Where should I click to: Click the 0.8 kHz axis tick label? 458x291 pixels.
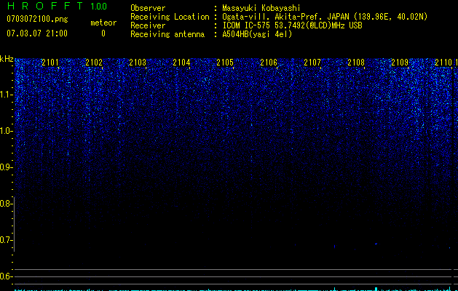point(6,204)
